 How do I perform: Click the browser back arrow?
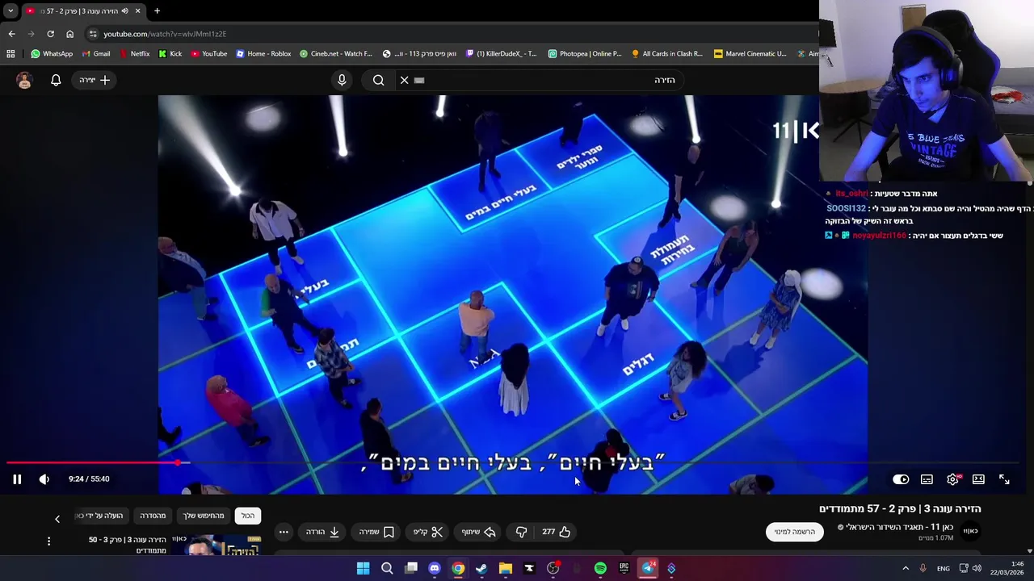click(x=11, y=34)
